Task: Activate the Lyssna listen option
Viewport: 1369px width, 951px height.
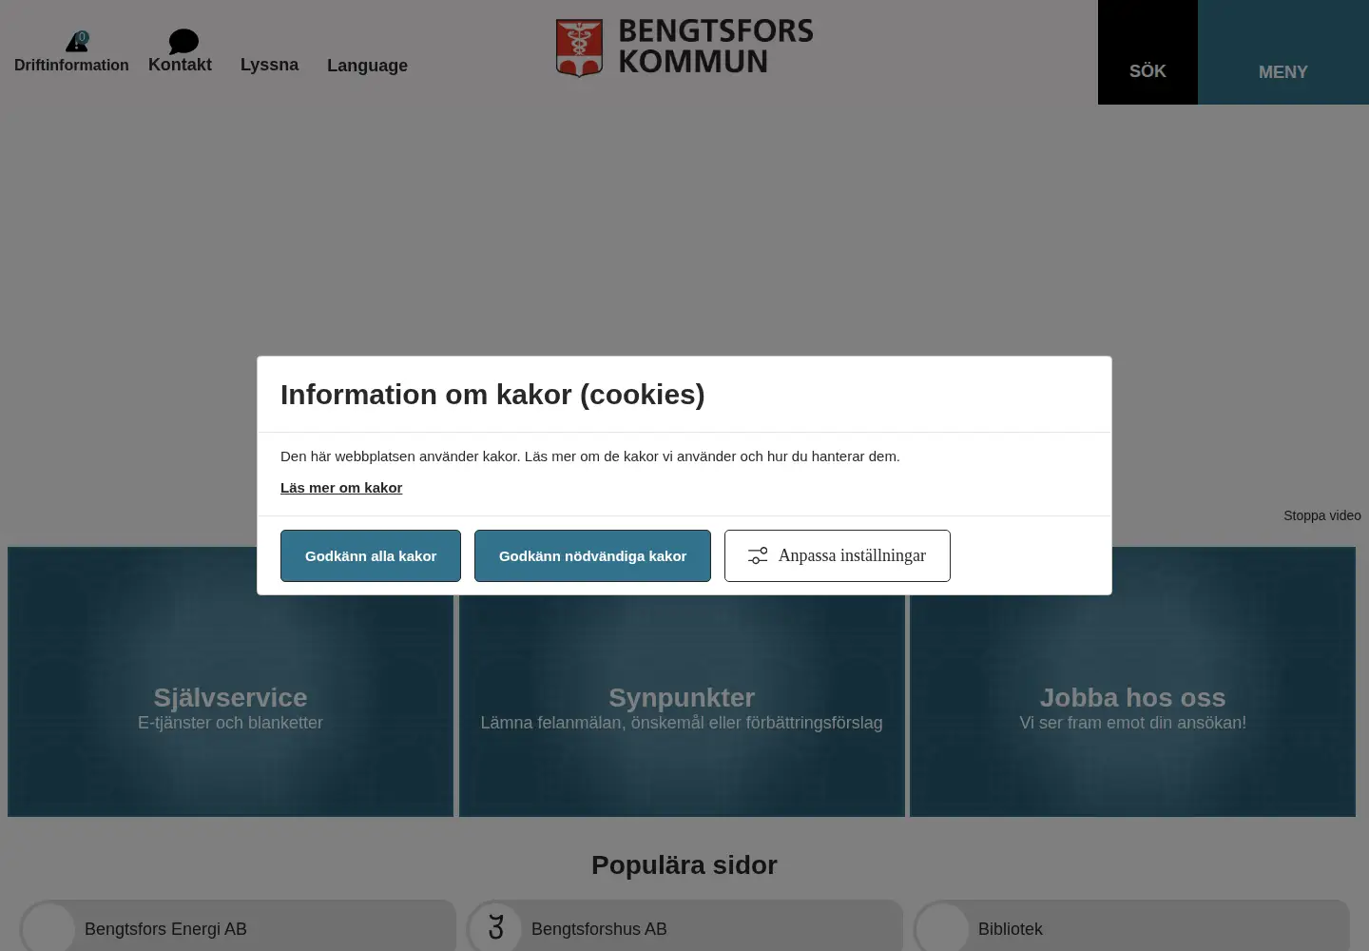Action: [x=269, y=65]
